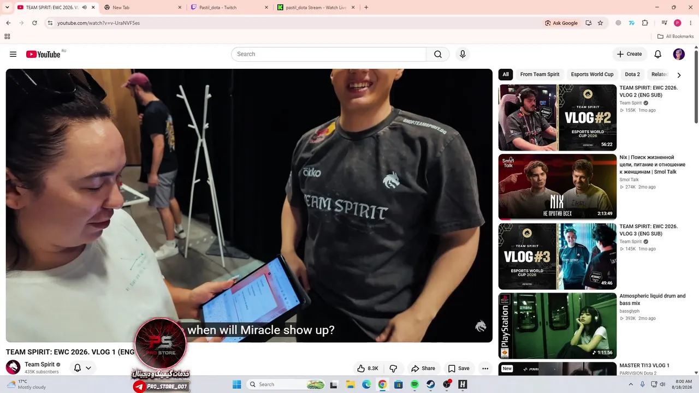The width and height of the screenshot is (699, 393).
Task: Open YouTube notifications bell in header
Action: tap(658, 54)
